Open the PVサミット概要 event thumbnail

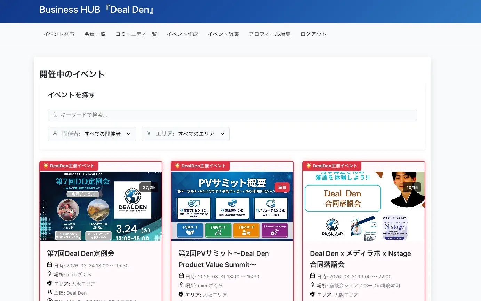pyautogui.click(x=232, y=206)
